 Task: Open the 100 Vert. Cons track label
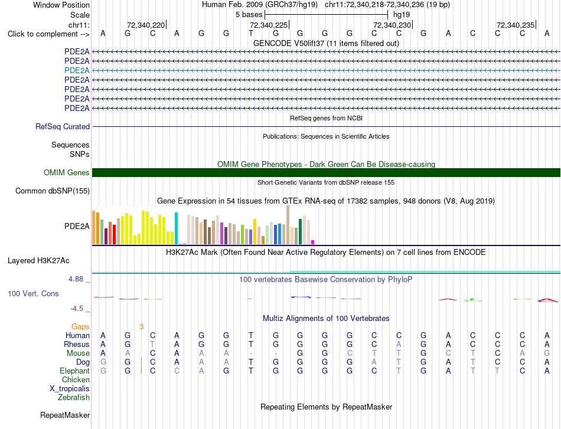pyautogui.click(x=33, y=293)
